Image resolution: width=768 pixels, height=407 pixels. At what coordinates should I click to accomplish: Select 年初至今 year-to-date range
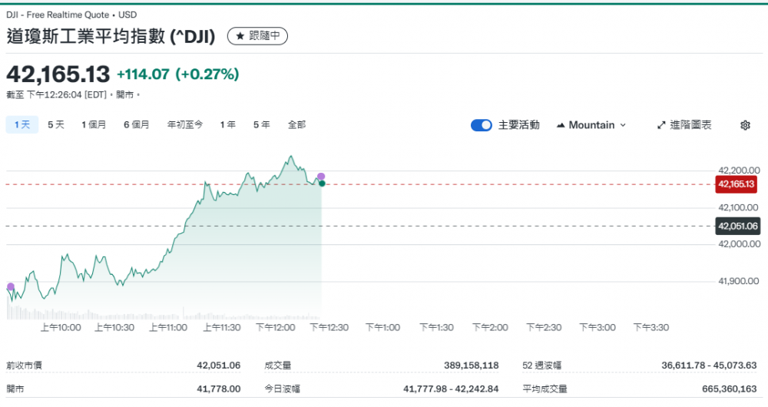pyautogui.click(x=185, y=124)
